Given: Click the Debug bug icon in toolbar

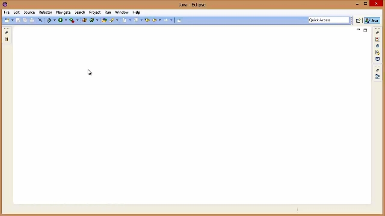Looking at the screenshot, I should pyautogui.click(x=49, y=20).
